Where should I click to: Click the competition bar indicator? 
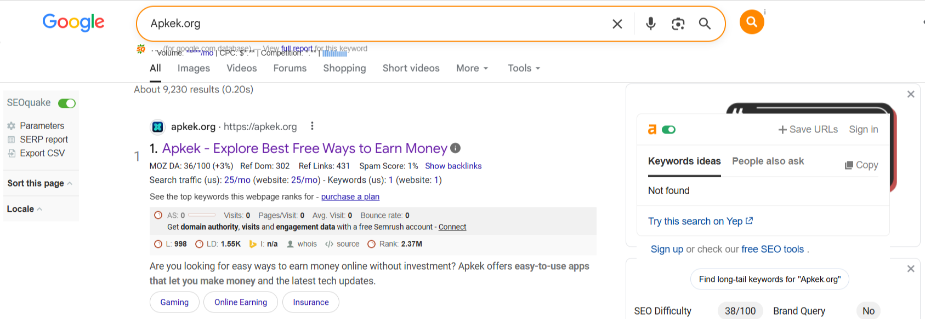tap(334, 54)
